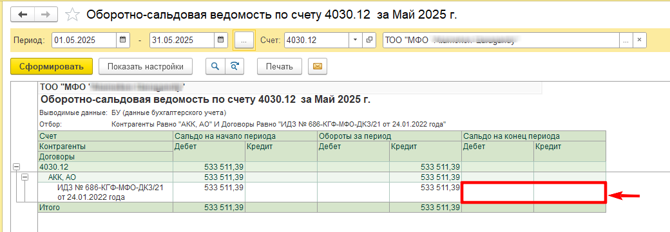Open period selection with ellipsis button
The image size is (670, 232).
coord(244,40)
